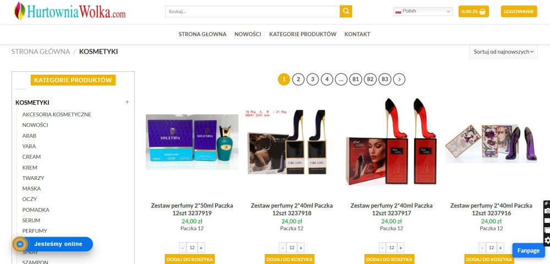Select the PERFUMY subcategory in sidebar
This screenshot has height=264, width=550.
coord(35,231)
